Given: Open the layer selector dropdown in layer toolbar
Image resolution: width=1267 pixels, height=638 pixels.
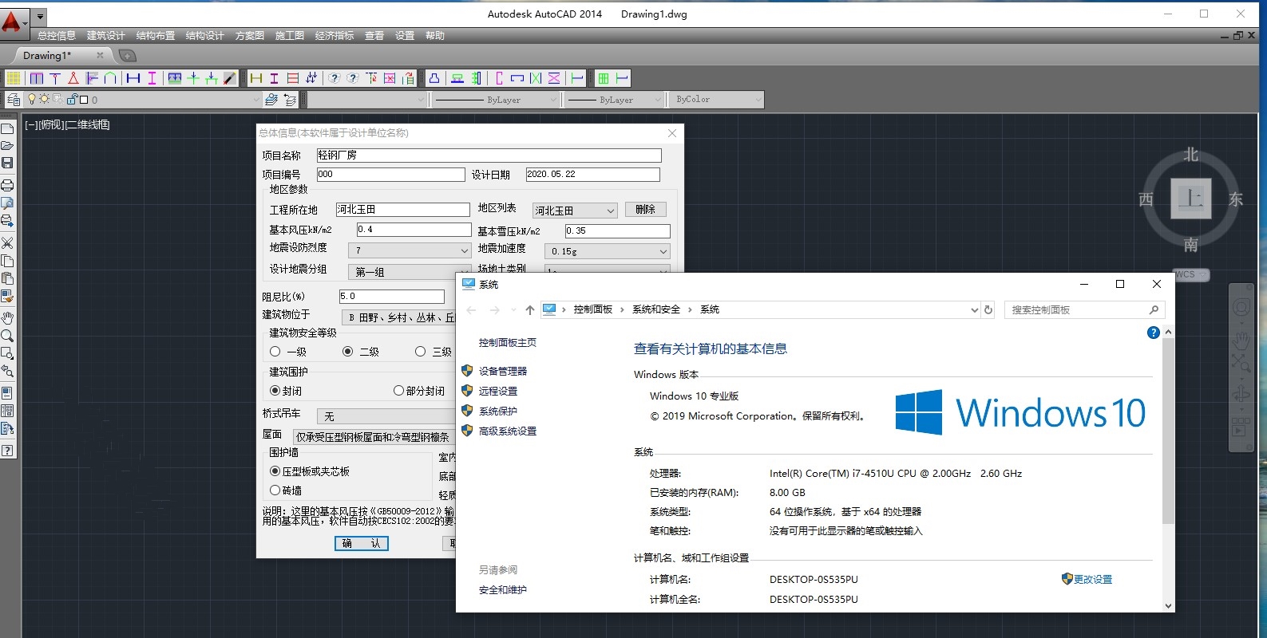Looking at the screenshot, I should pos(164,100).
